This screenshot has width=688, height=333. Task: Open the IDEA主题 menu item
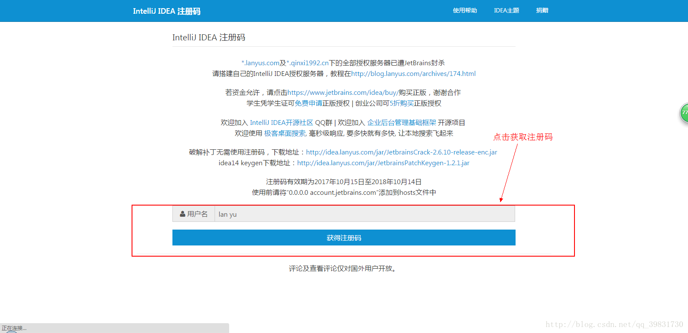507,10
